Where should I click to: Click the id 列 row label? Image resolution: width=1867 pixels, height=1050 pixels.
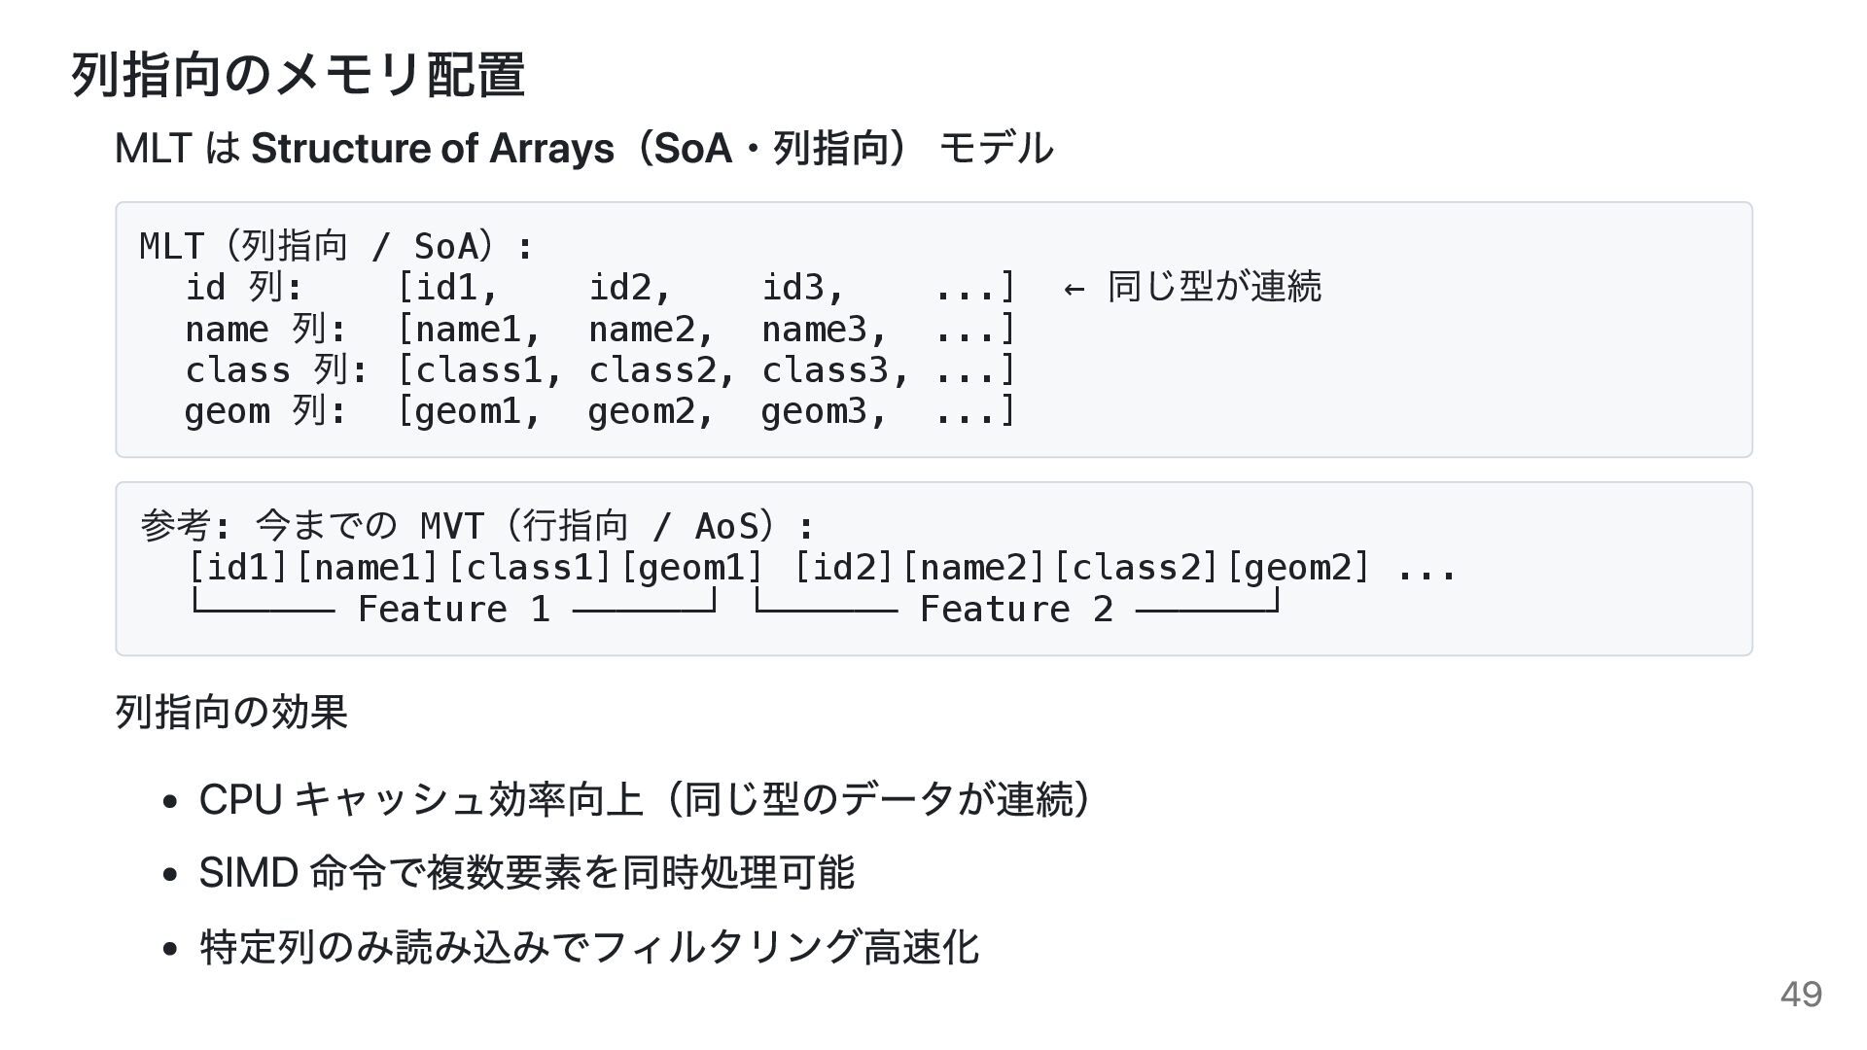pyautogui.click(x=244, y=288)
